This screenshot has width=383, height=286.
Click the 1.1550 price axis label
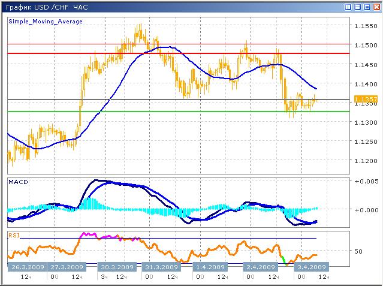366,26
